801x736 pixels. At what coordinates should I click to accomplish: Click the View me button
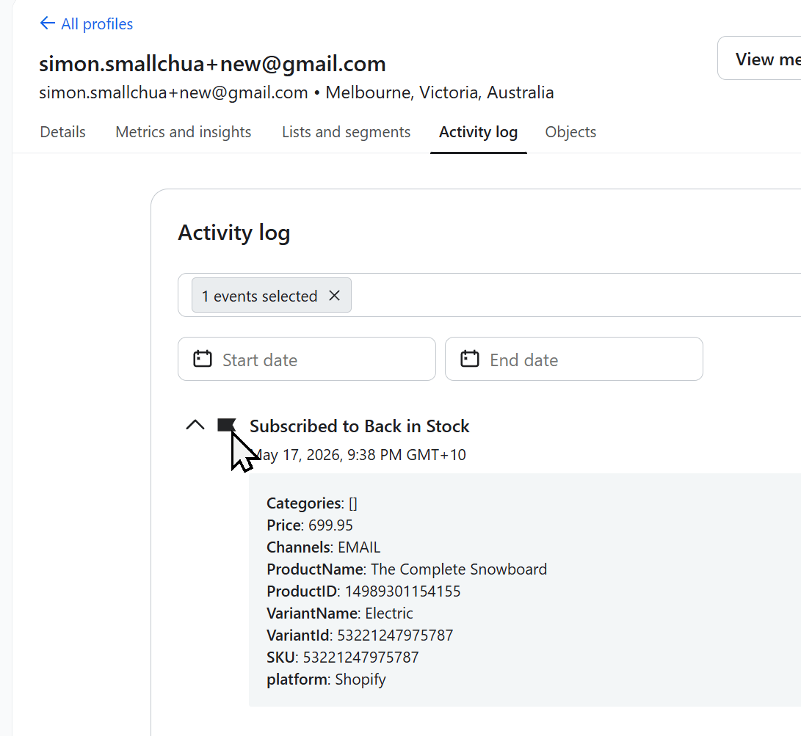tap(760, 58)
